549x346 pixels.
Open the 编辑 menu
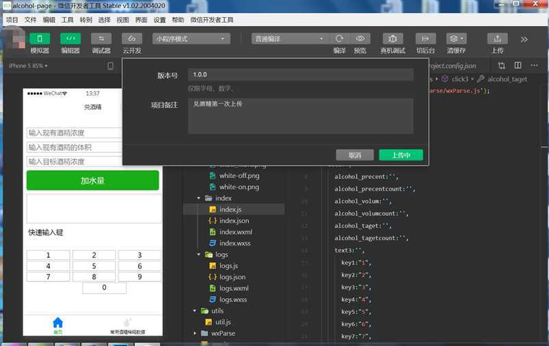(49, 20)
